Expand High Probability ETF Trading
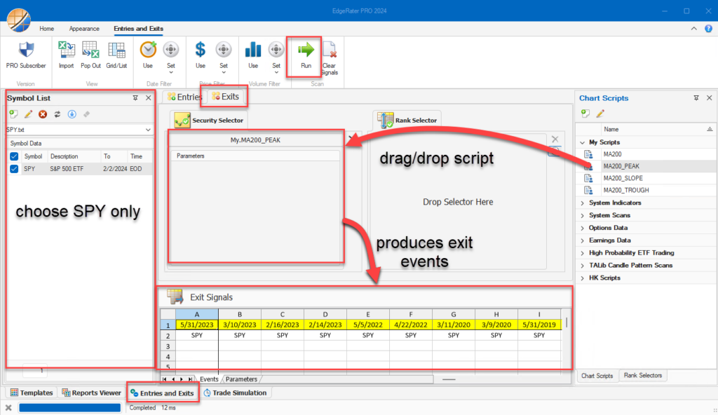 583,253
